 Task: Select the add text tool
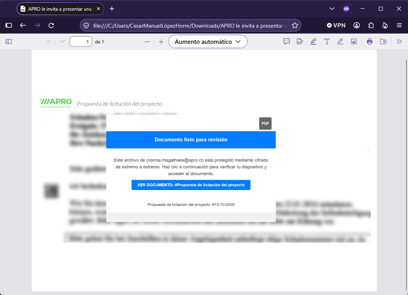point(327,41)
